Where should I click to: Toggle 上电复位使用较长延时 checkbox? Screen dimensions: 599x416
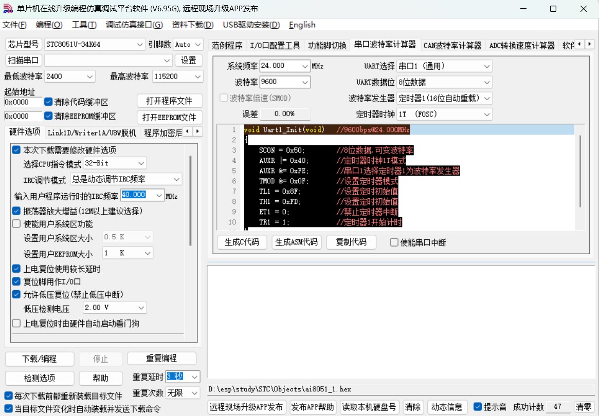click(x=16, y=269)
